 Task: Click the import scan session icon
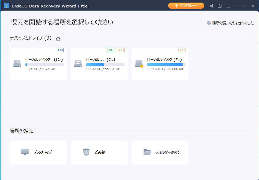point(220,6)
